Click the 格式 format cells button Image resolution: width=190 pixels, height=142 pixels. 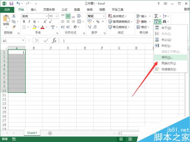click(143, 27)
